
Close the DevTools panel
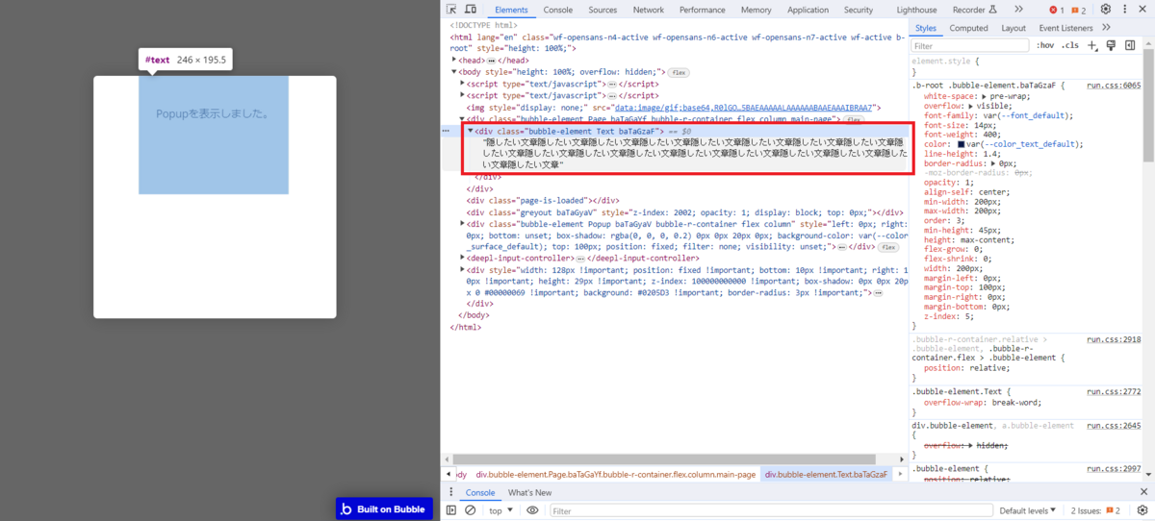(1142, 10)
